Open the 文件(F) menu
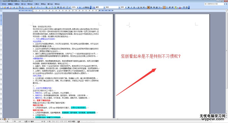 (4, 4)
